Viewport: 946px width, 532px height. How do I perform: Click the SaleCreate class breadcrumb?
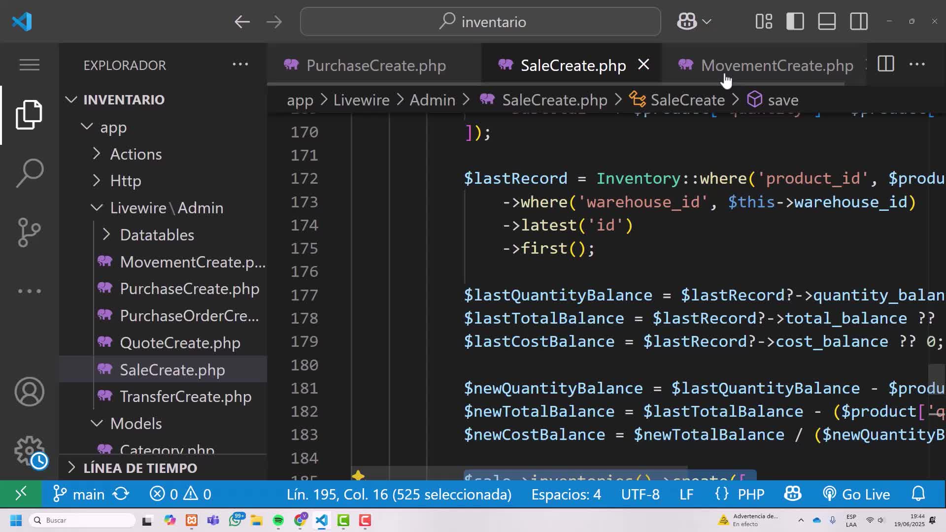[677, 100]
